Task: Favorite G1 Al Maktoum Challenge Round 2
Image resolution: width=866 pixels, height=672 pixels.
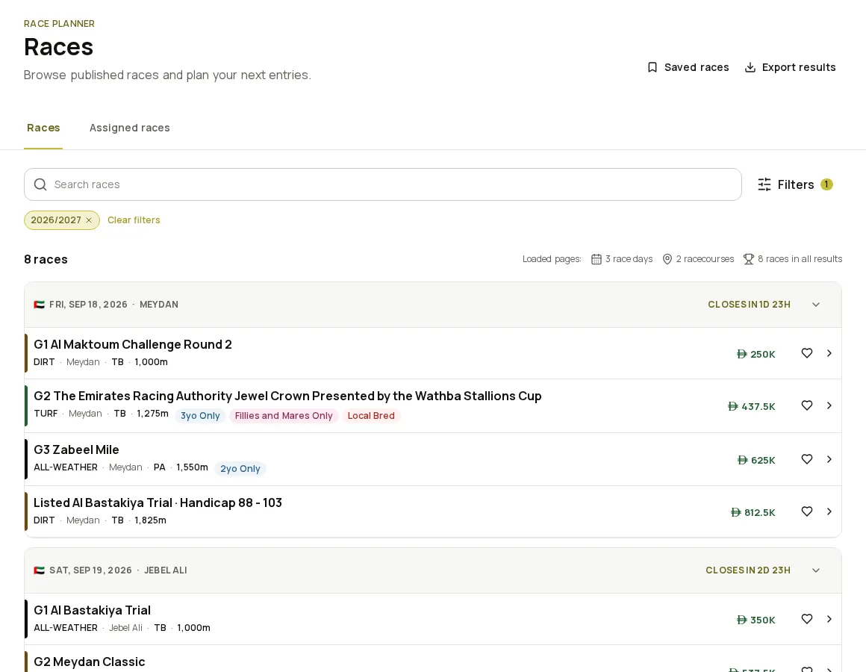Action: 807,353
